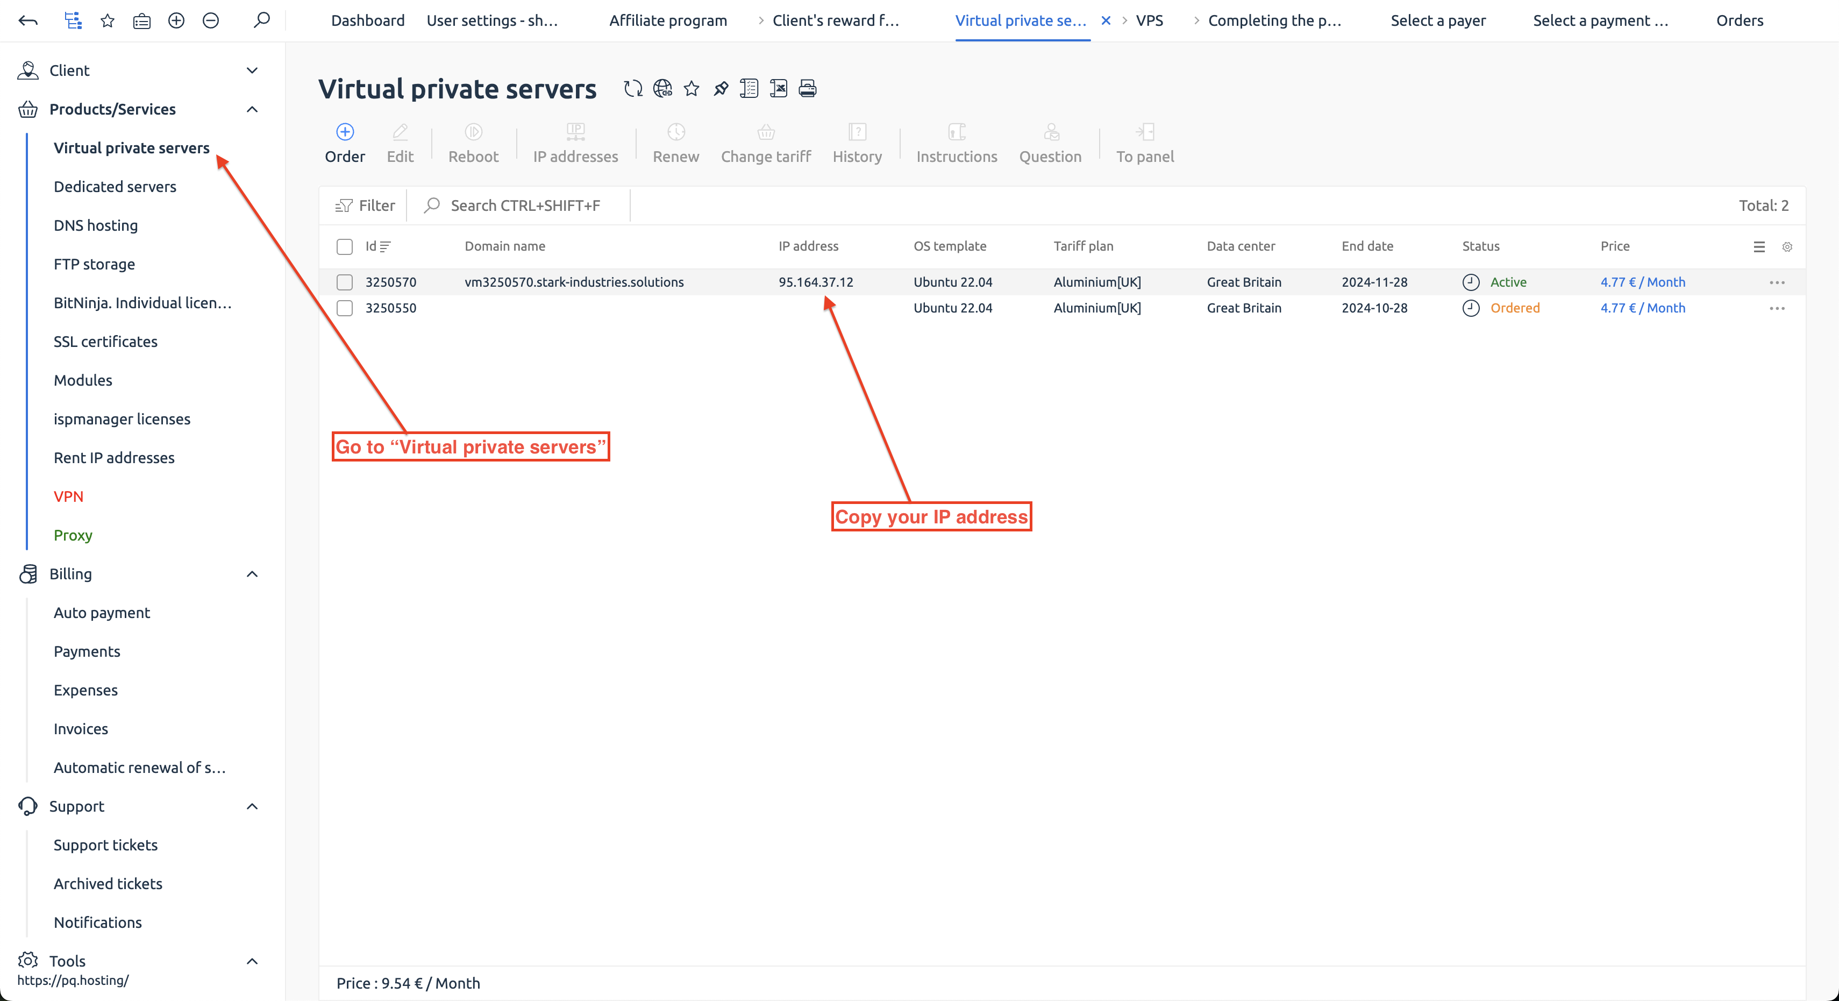Open Rent IP addresses in sidebar

114,458
